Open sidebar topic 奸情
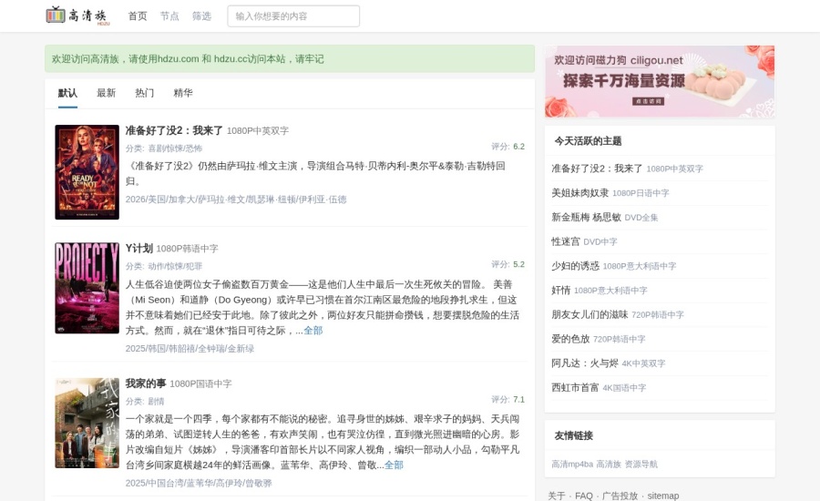 pyautogui.click(x=561, y=291)
